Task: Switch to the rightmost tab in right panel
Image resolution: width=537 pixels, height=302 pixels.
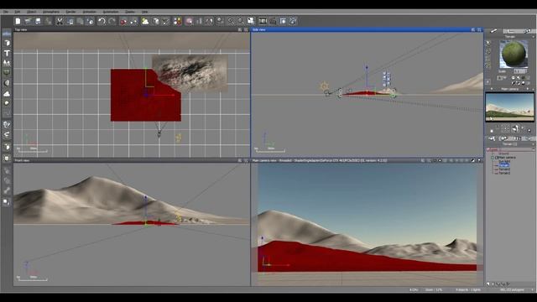Action: pos(528,31)
